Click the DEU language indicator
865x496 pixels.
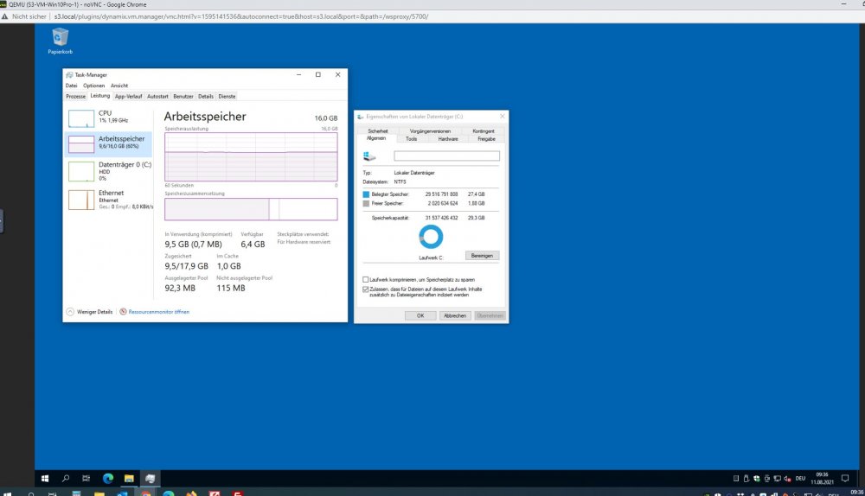click(x=800, y=479)
